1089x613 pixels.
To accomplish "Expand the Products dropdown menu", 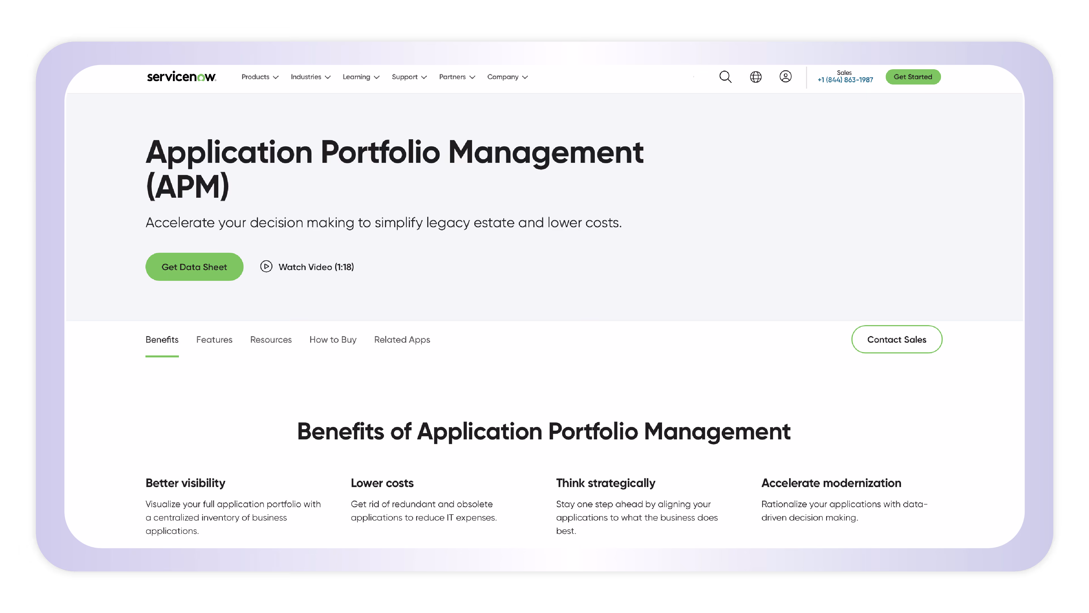I will coord(260,77).
